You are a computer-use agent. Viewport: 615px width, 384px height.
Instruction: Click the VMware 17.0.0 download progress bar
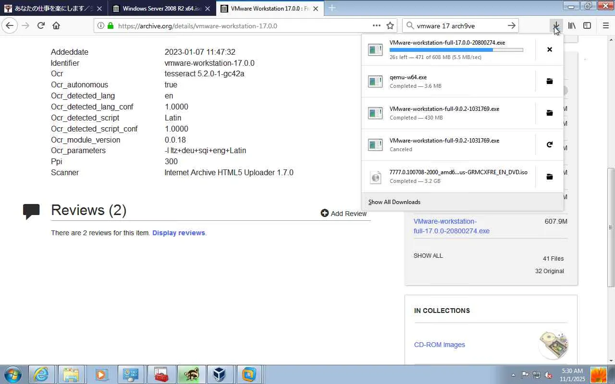click(456, 50)
